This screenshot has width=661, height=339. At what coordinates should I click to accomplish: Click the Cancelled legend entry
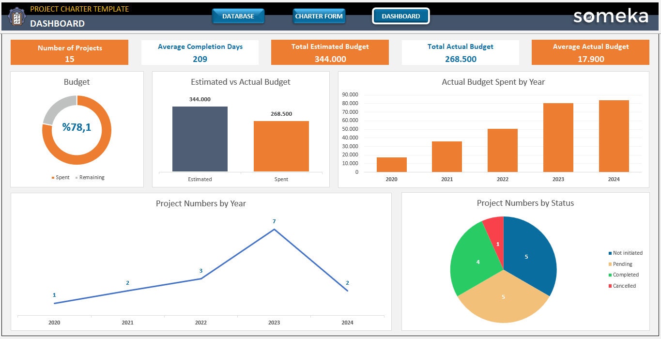coord(622,286)
